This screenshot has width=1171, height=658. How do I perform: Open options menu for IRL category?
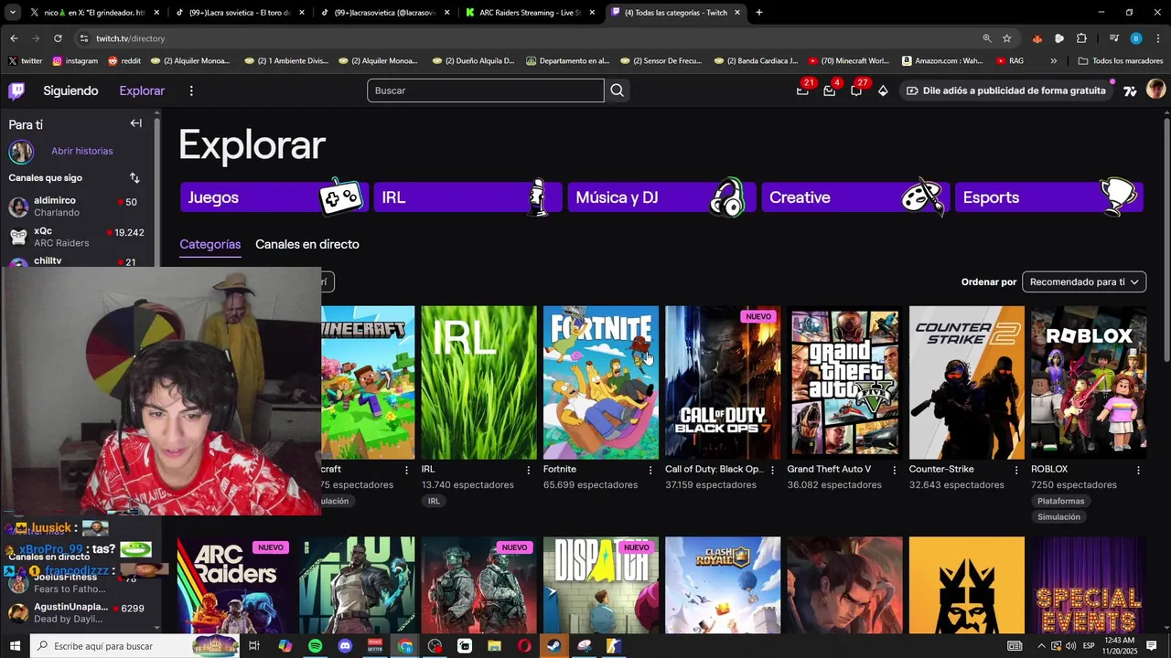[528, 470]
